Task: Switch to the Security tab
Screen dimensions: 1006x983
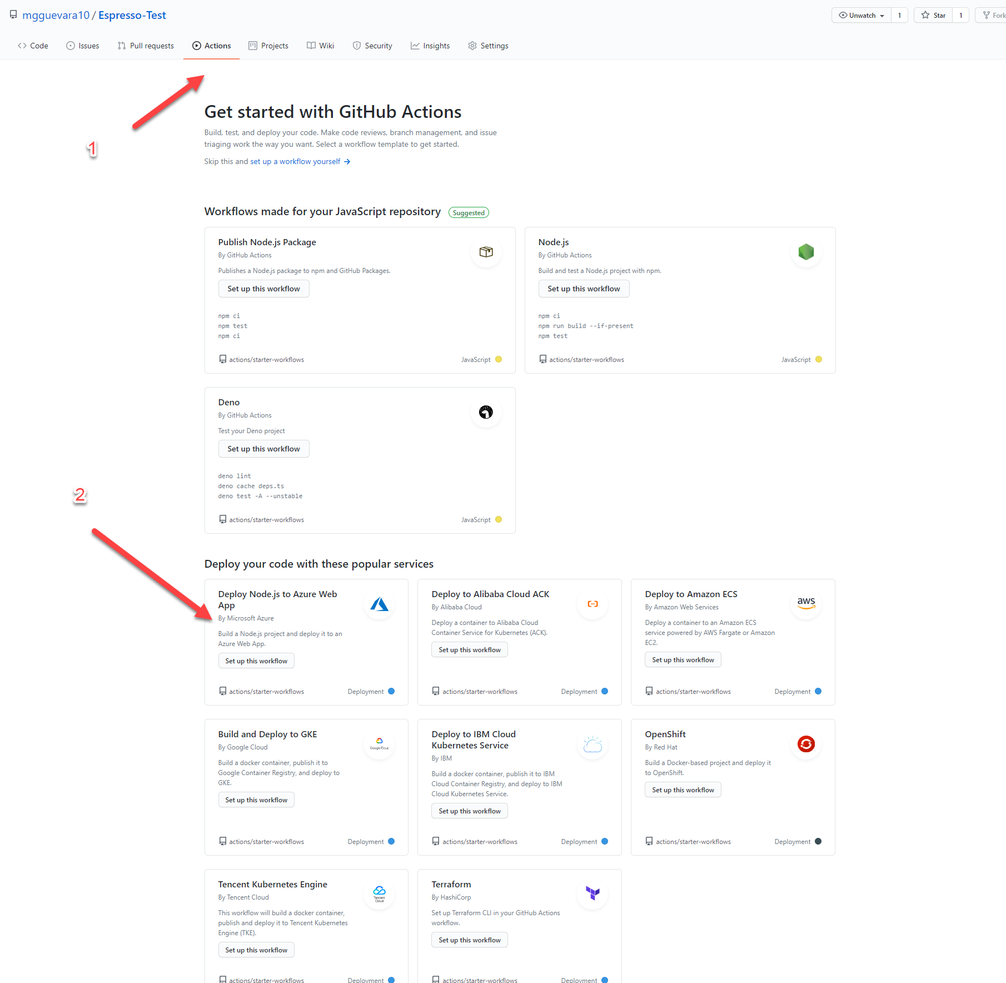Action: point(372,46)
